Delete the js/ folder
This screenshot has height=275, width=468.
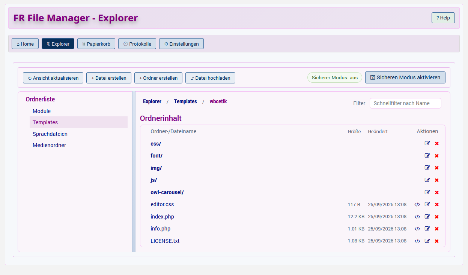pyautogui.click(x=436, y=180)
